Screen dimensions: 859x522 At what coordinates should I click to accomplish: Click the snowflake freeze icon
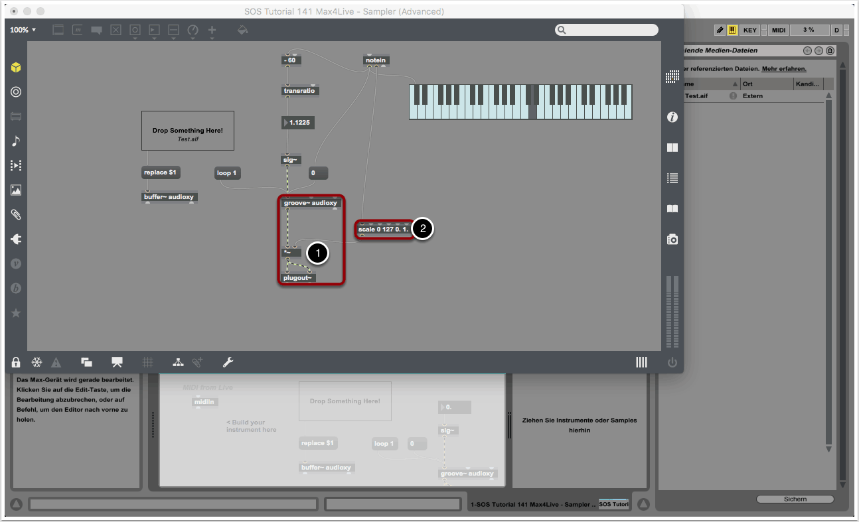point(37,362)
